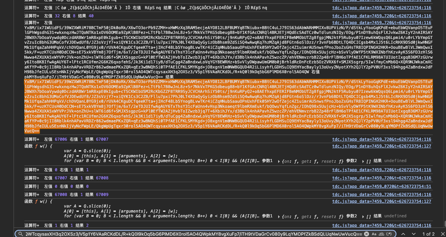The width and height of the screenshot is (446, 237).
Task: Click result value 67009
Action: (x=102, y=195)
